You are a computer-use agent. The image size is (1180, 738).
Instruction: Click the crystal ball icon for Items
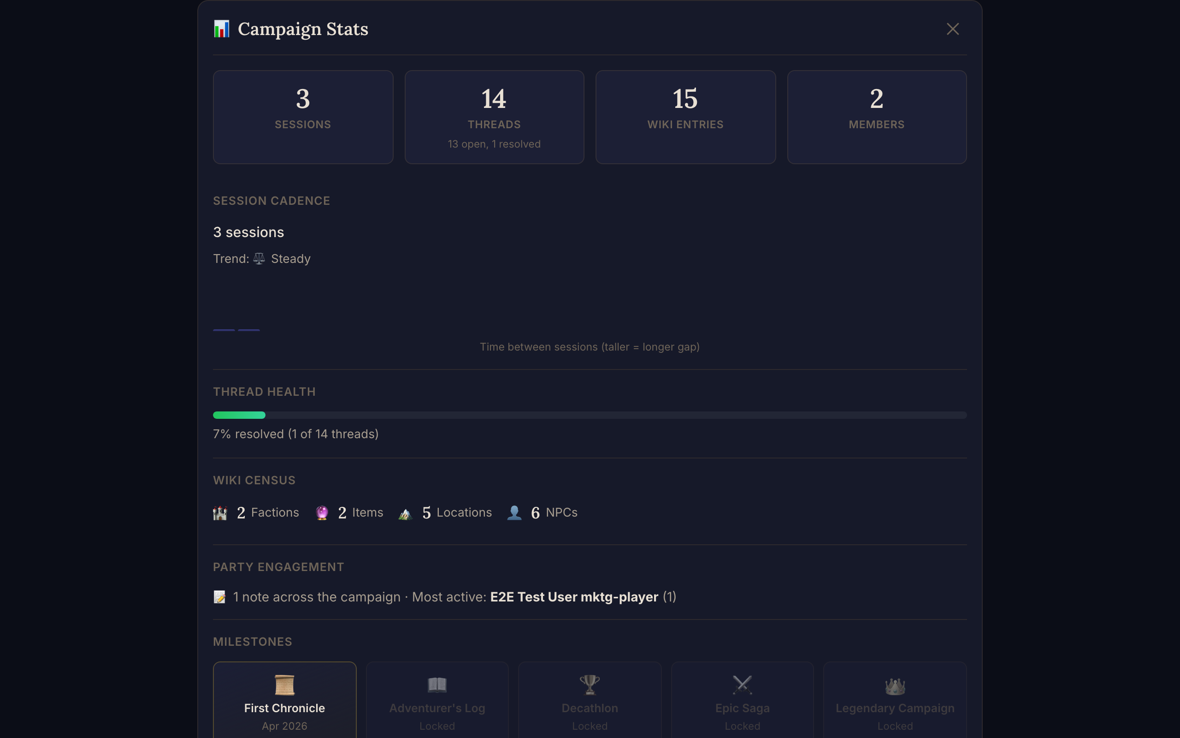322,512
